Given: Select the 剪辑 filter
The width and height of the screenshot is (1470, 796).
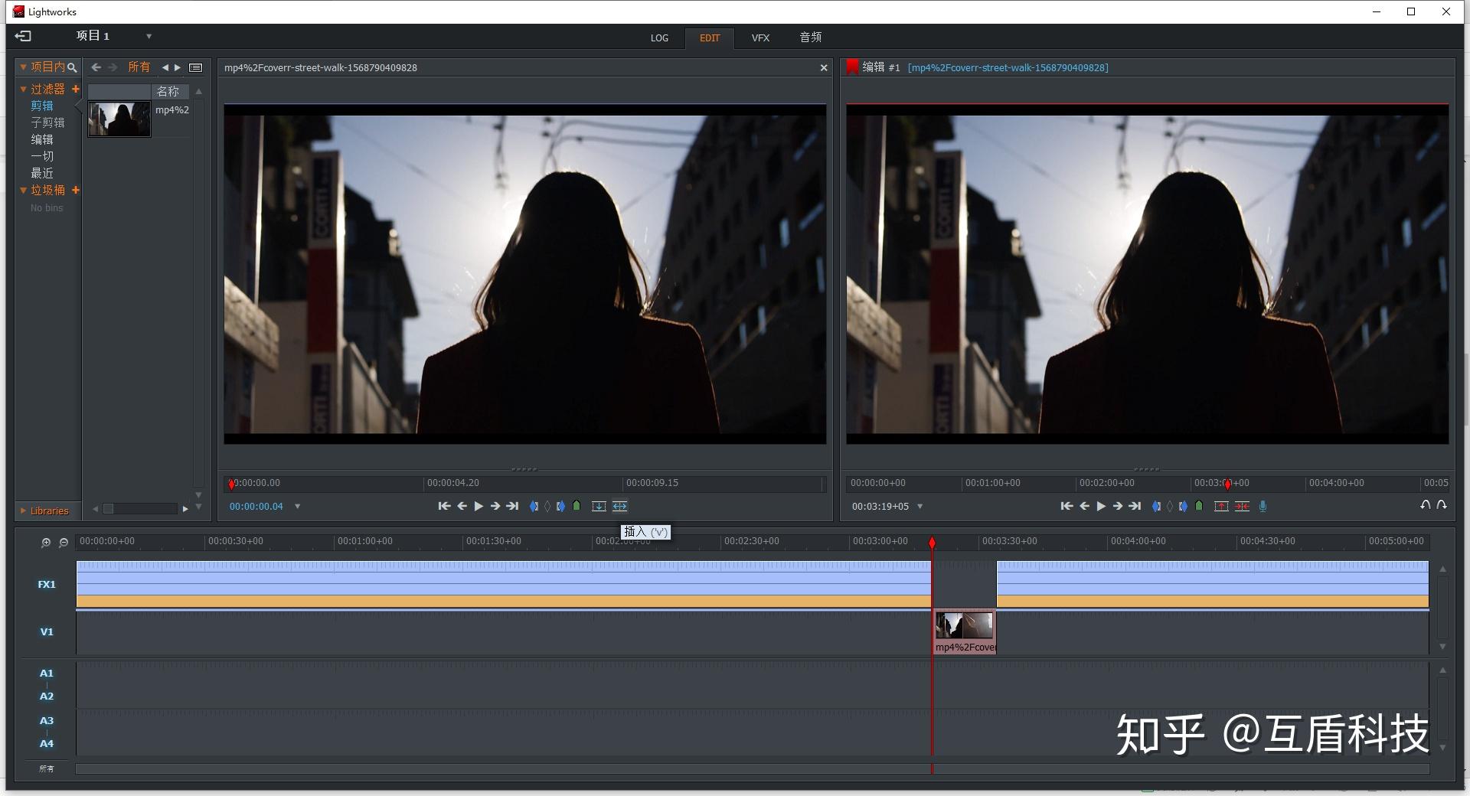Looking at the screenshot, I should [42, 106].
